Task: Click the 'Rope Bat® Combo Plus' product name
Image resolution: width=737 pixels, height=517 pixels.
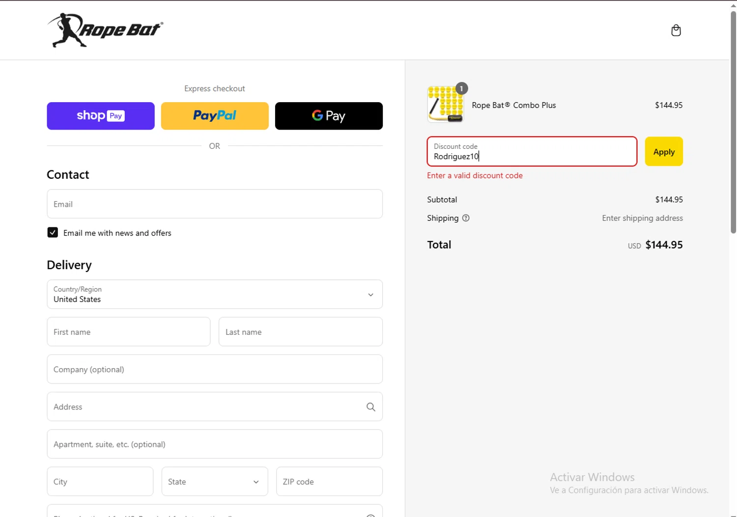Action: 514,105
